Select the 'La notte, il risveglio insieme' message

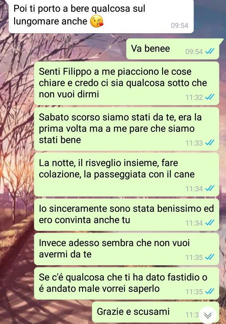[x=126, y=175]
